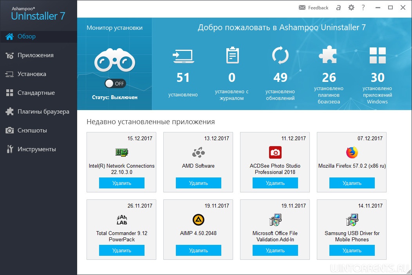Click Удалить for ACDSee Photo Studio Professional

275,183
